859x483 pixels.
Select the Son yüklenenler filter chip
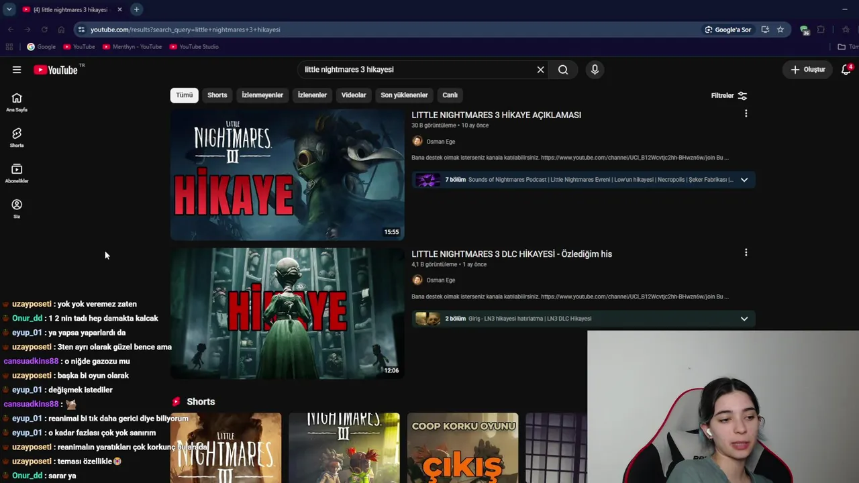pos(404,95)
